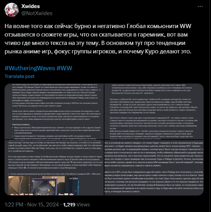Open the top-right attached text image
The width and height of the screenshot is (211, 212).
pyautogui.click(x=154, y=112)
